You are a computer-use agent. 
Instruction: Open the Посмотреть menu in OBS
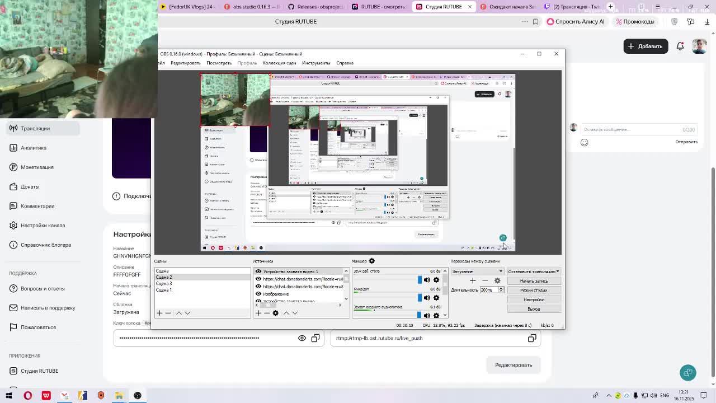(x=219, y=63)
